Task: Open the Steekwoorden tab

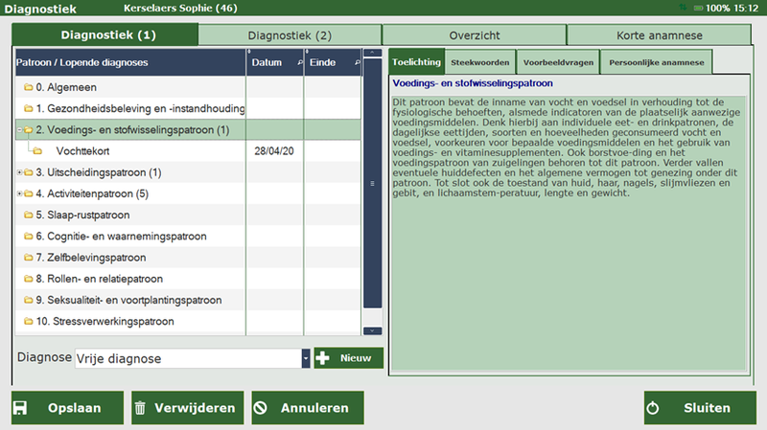Action: tap(479, 62)
